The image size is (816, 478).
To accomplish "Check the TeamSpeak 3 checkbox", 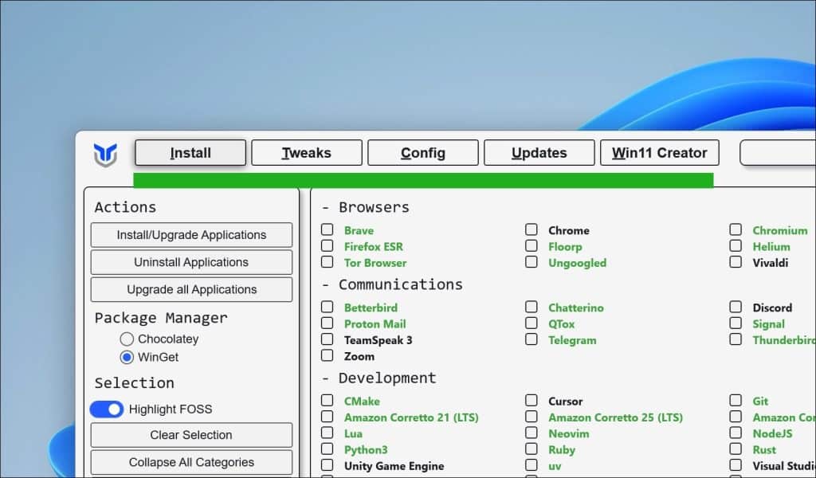I will coord(327,339).
